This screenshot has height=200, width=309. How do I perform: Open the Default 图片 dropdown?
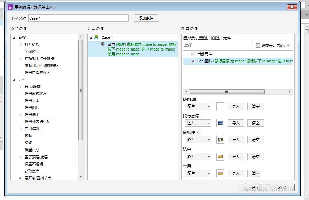pos(198,106)
